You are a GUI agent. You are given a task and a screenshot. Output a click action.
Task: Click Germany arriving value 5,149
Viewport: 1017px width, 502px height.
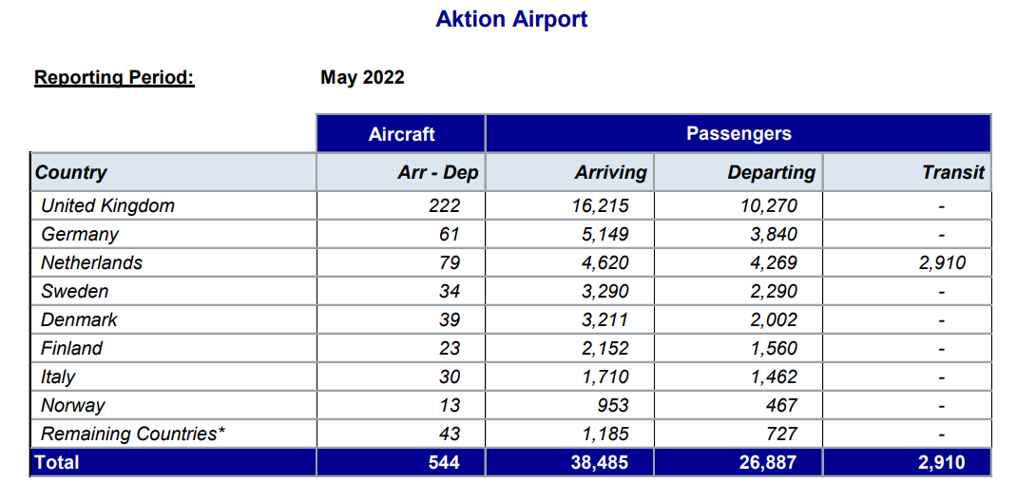604,234
